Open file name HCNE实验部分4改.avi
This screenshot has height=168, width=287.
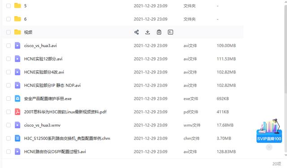[44, 72]
